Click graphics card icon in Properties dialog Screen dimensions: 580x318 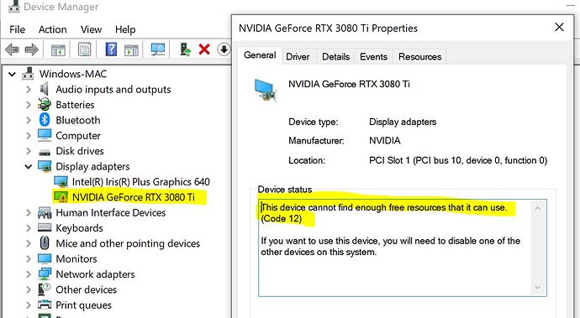(266, 90)
